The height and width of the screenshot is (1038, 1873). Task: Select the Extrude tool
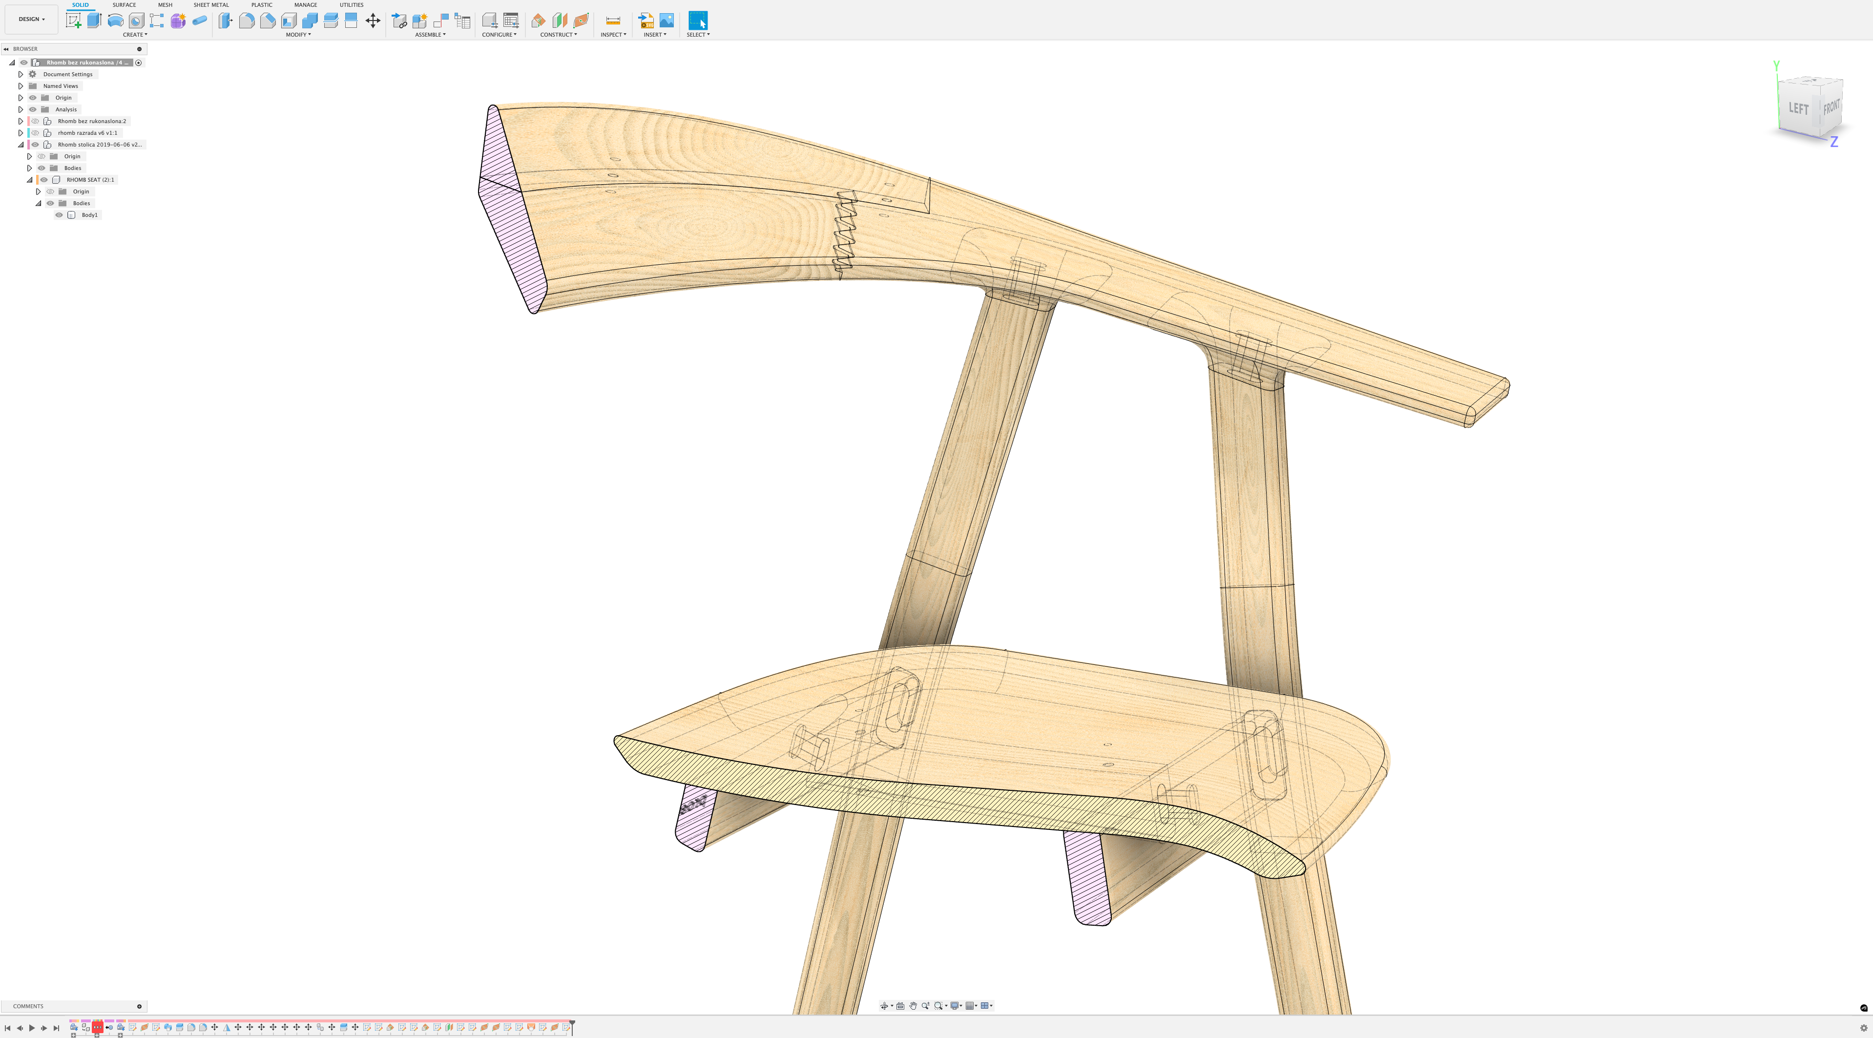pos(94,21)
